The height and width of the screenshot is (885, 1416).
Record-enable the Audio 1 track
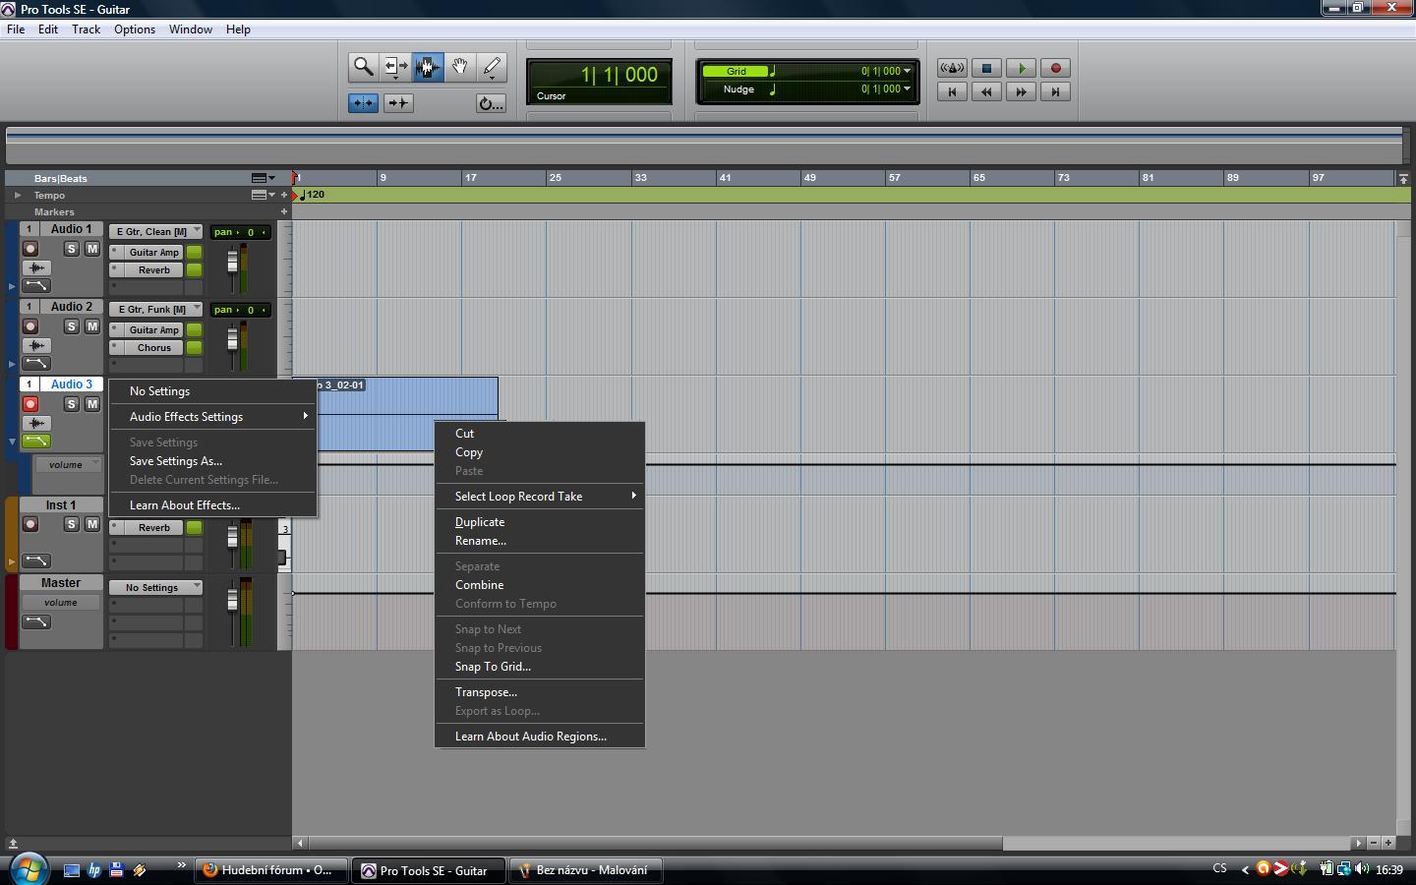(30, 249)
